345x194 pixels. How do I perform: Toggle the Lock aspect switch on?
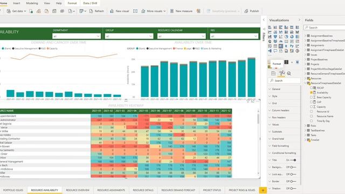[293, 174]
